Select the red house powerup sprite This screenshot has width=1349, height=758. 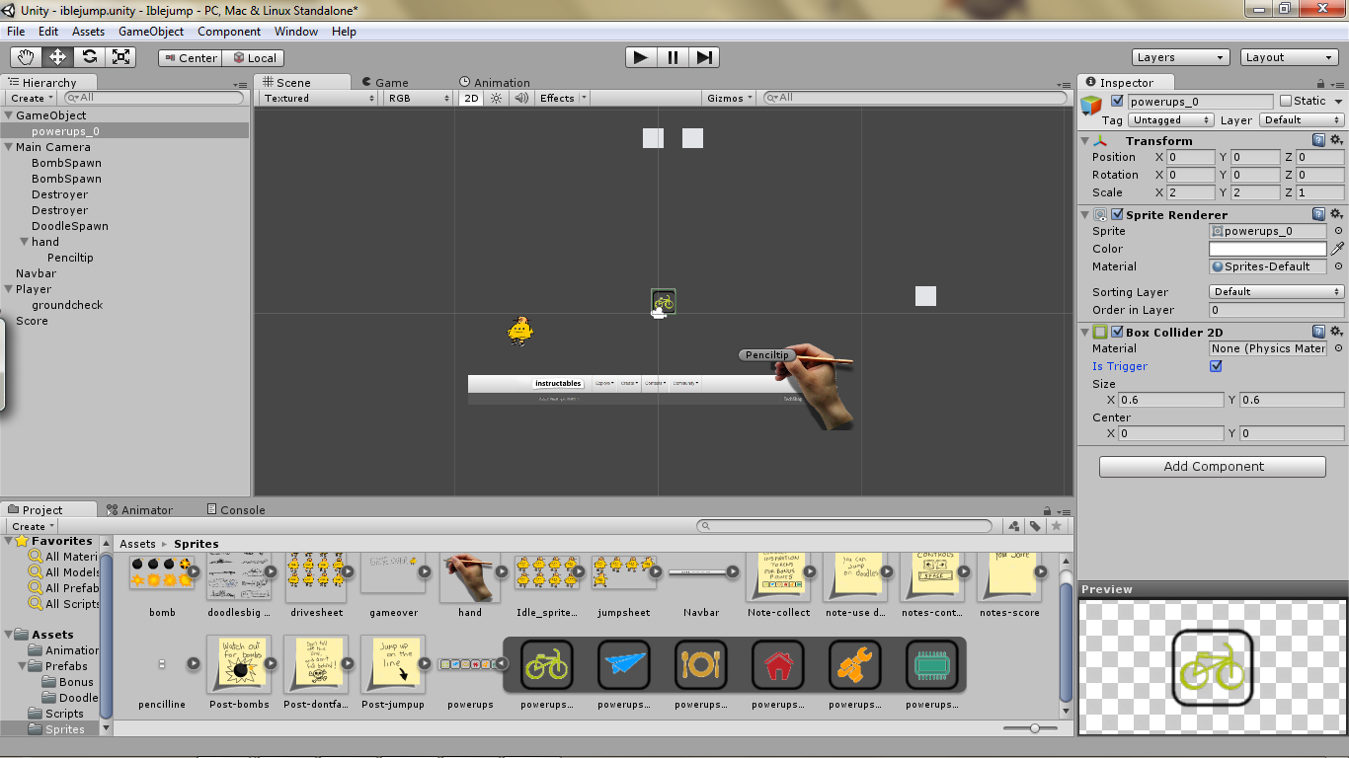click(x=777, y=664)
